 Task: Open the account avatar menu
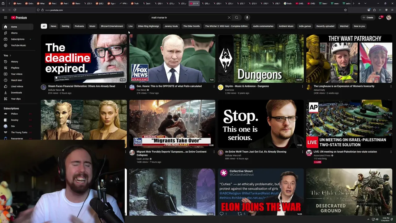pyautogui.click(x=389, y=18)
